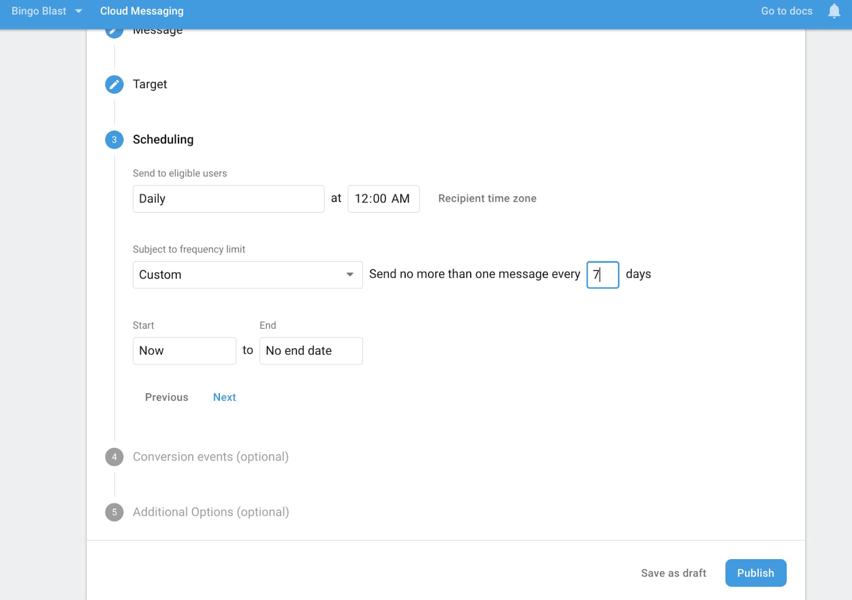
Task: Click 'Subject to frequency limit' label
Action: tap(189, 249)
